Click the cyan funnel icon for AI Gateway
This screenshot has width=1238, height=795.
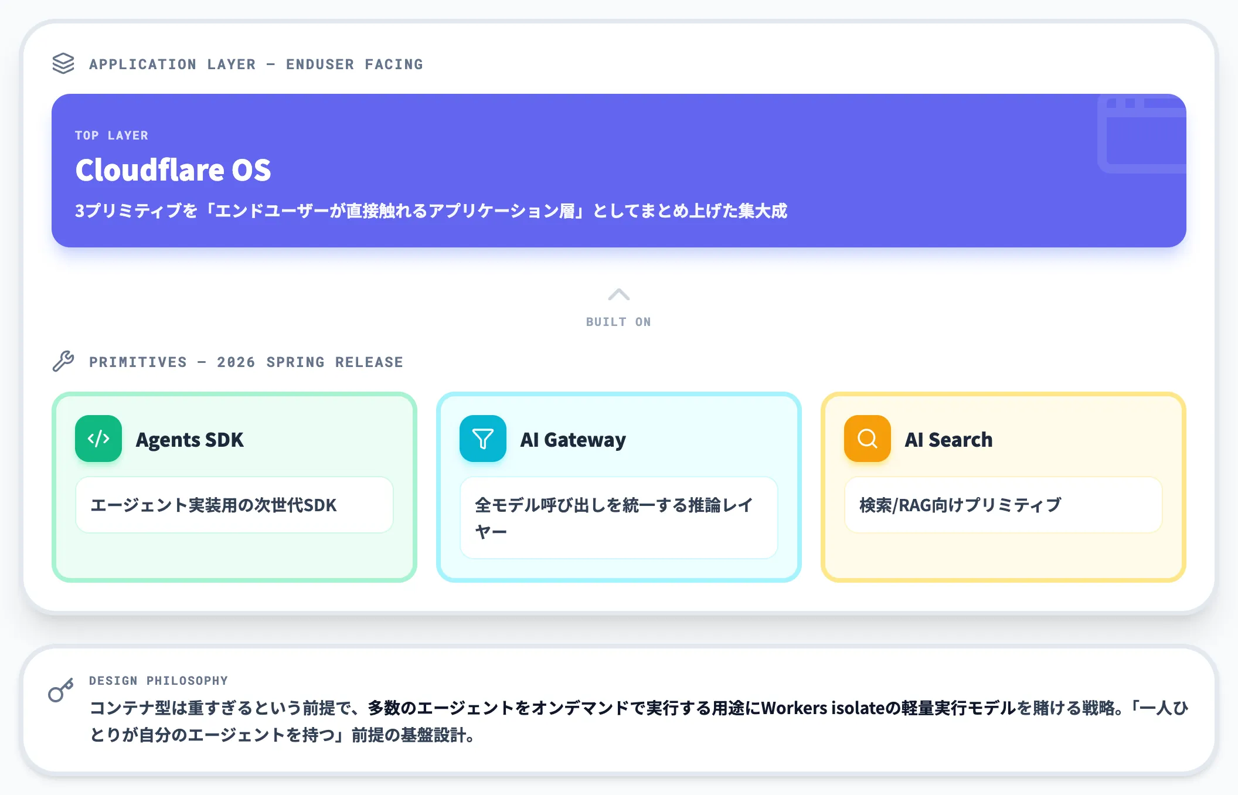483,439
